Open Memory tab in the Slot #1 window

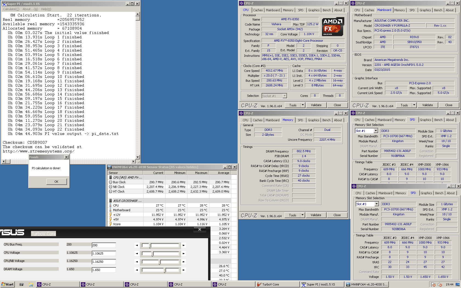pyautogui.click(x=400, y=120)
